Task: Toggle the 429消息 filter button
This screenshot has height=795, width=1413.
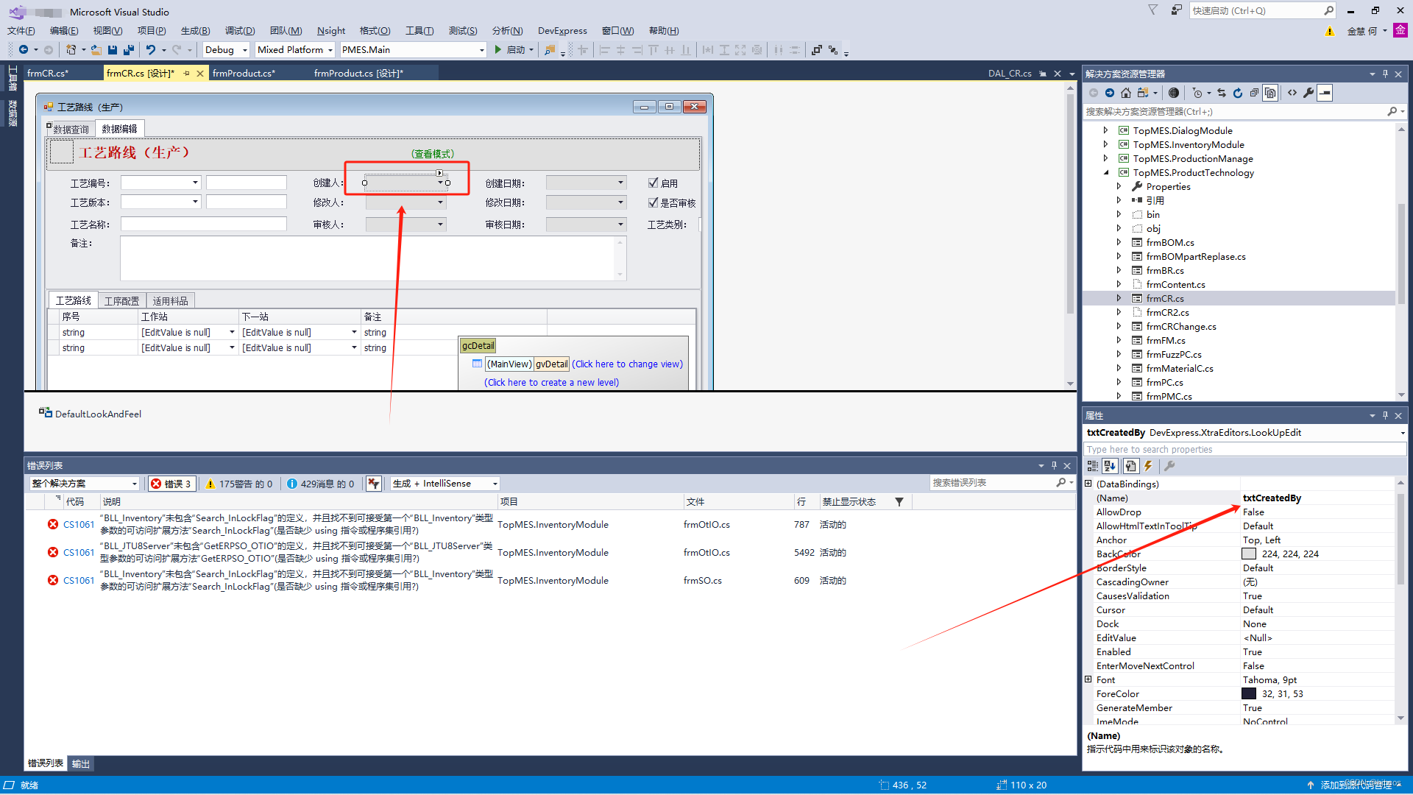Action: point(320,484)
